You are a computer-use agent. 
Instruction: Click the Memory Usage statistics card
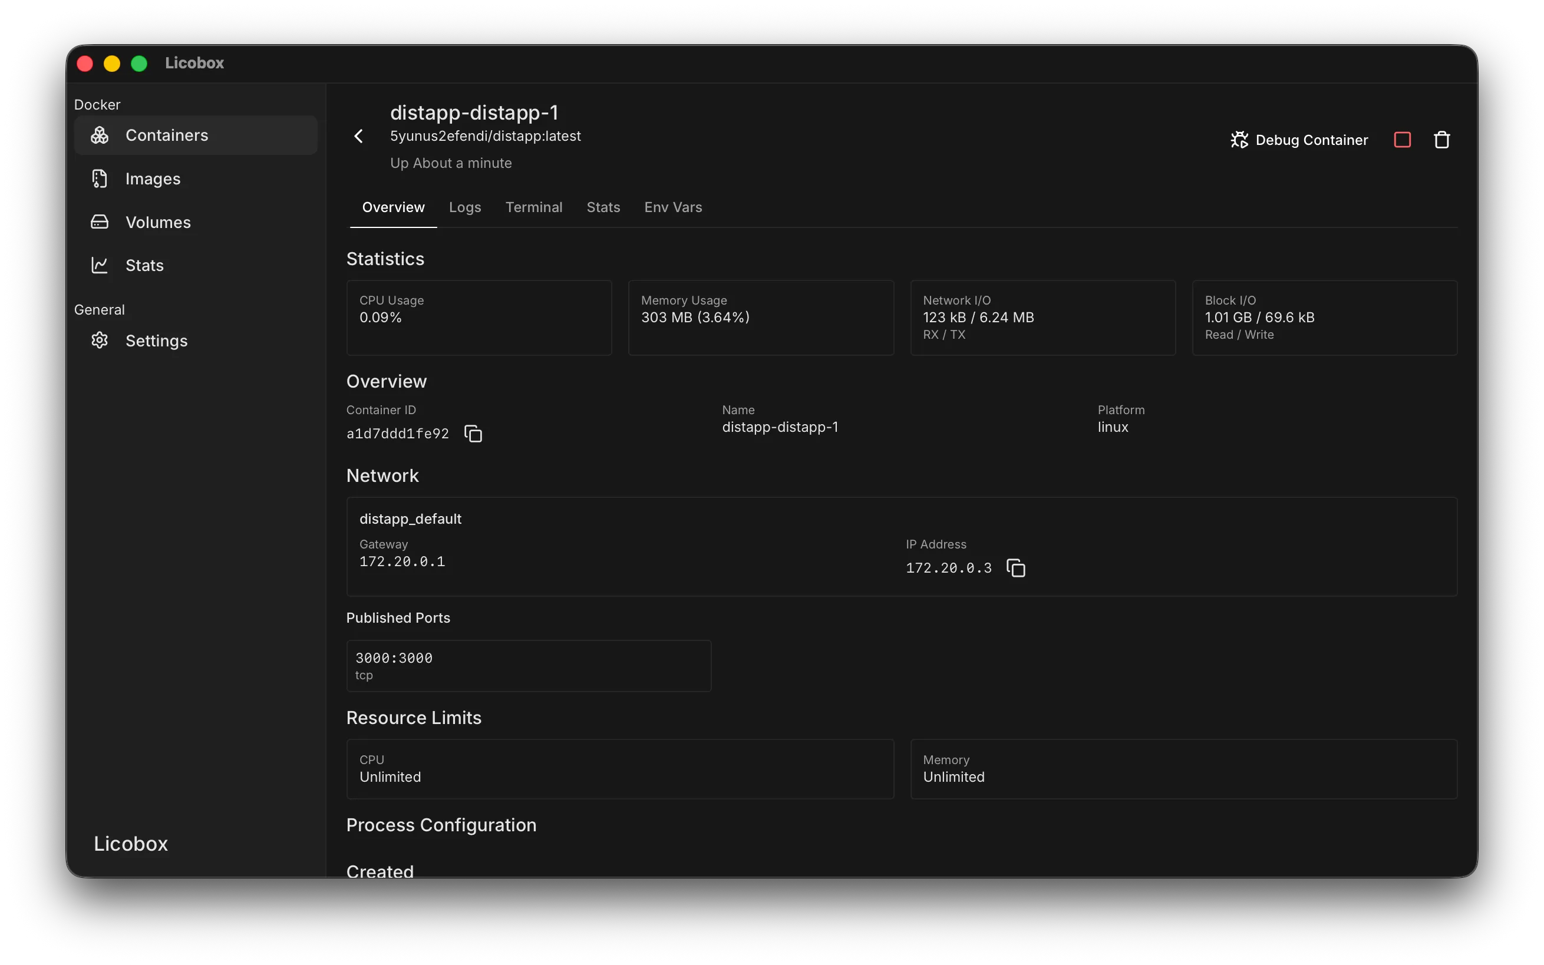pos(761,317)
